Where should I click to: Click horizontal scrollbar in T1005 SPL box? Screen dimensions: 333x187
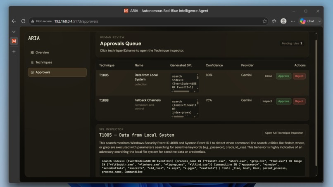pyautogui.click(x=181, y=92)
